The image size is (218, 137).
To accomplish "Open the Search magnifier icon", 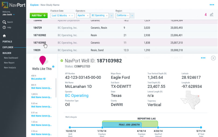I will [x=4, y=22].
